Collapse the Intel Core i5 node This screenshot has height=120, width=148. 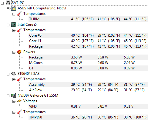(x=8, y=25)
